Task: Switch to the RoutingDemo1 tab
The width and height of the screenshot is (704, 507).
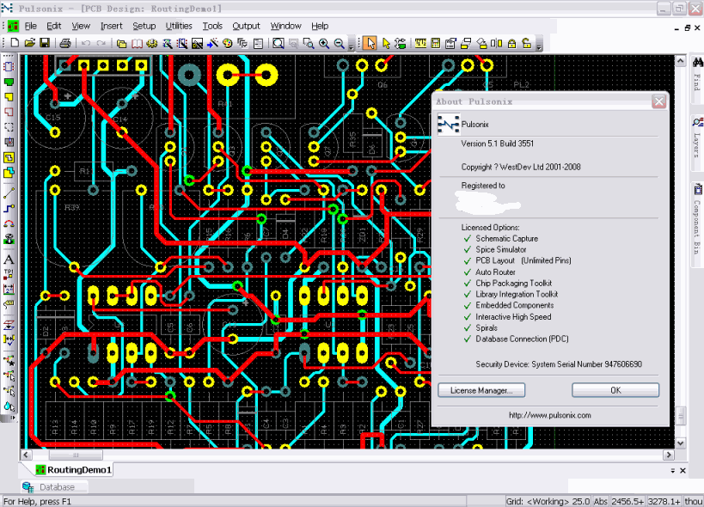Action: (x=74, y=470)
